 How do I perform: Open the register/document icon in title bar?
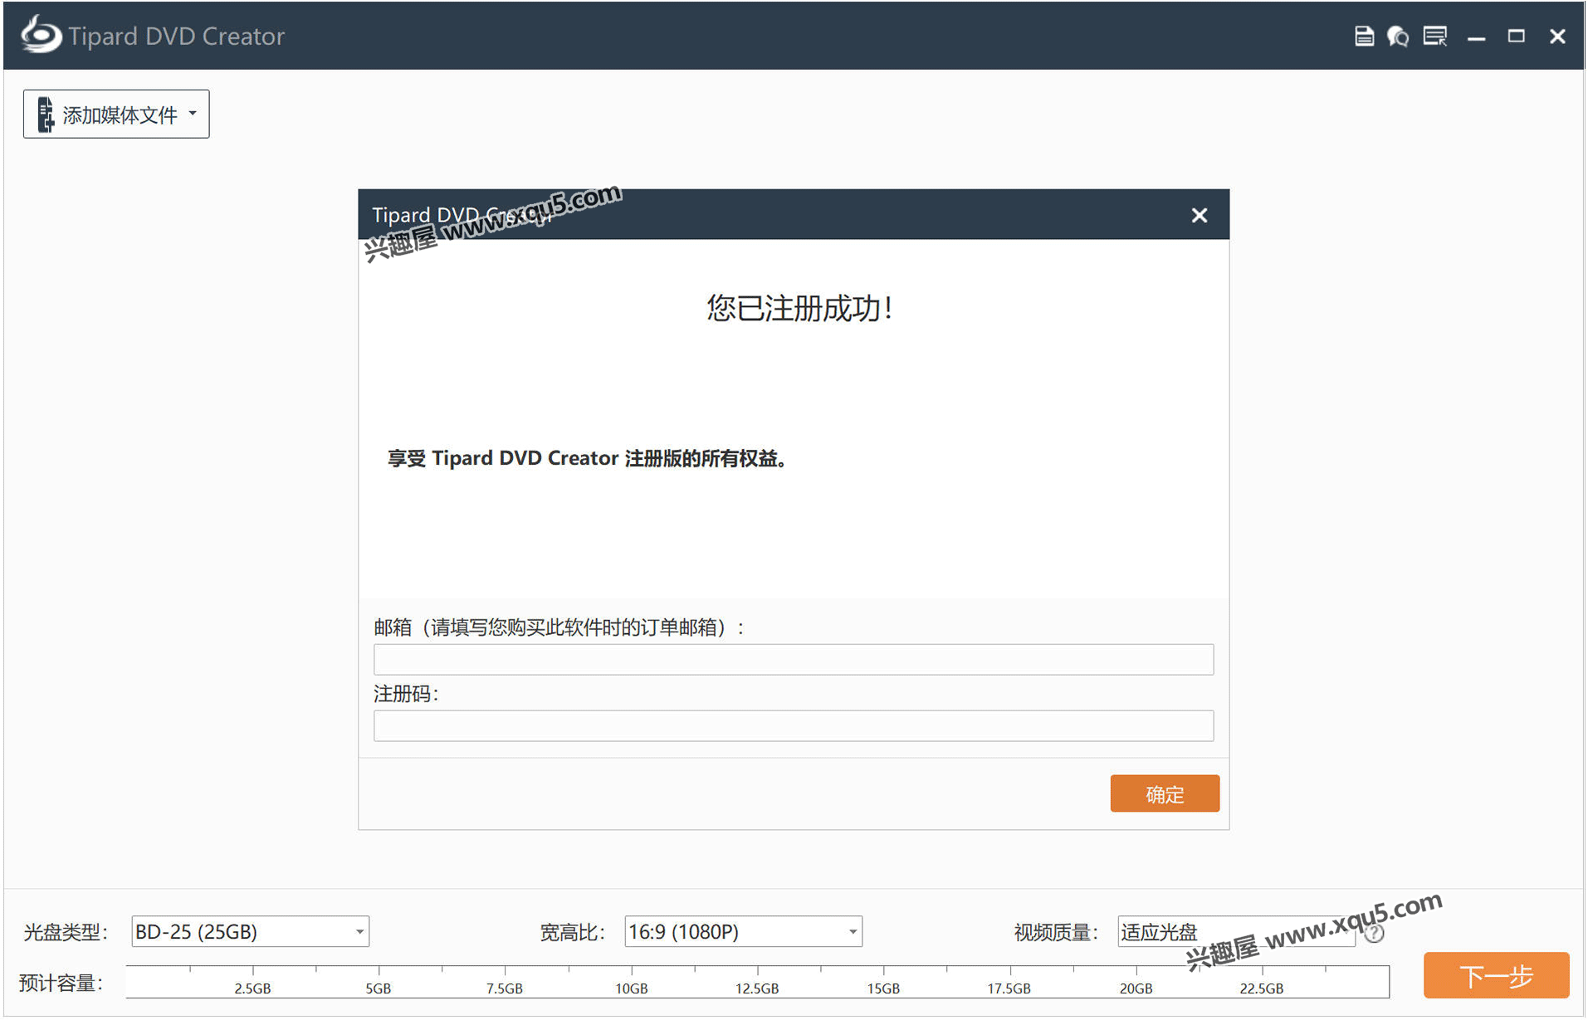pyautogui.click(x=1364, y=37)
